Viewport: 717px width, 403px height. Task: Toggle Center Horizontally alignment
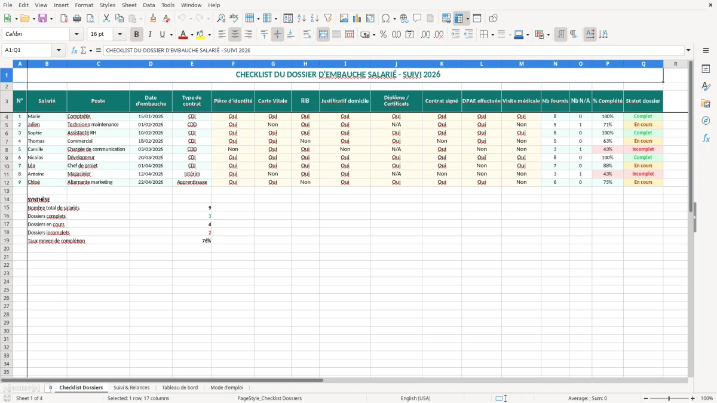point(235,35)
